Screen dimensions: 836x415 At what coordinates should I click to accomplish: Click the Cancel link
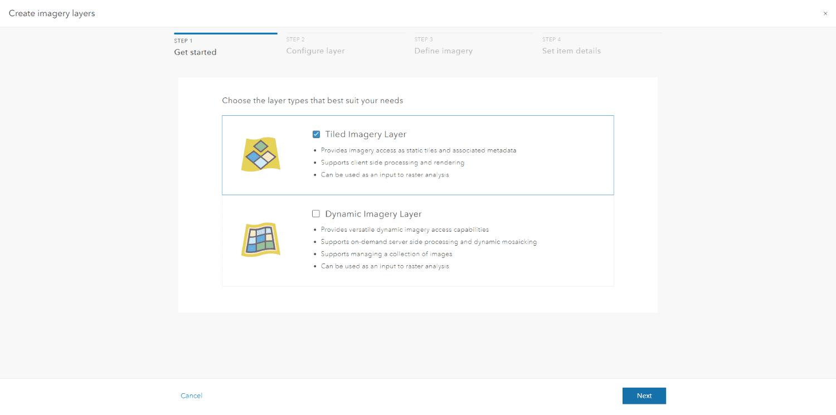[x=191, y=396]
